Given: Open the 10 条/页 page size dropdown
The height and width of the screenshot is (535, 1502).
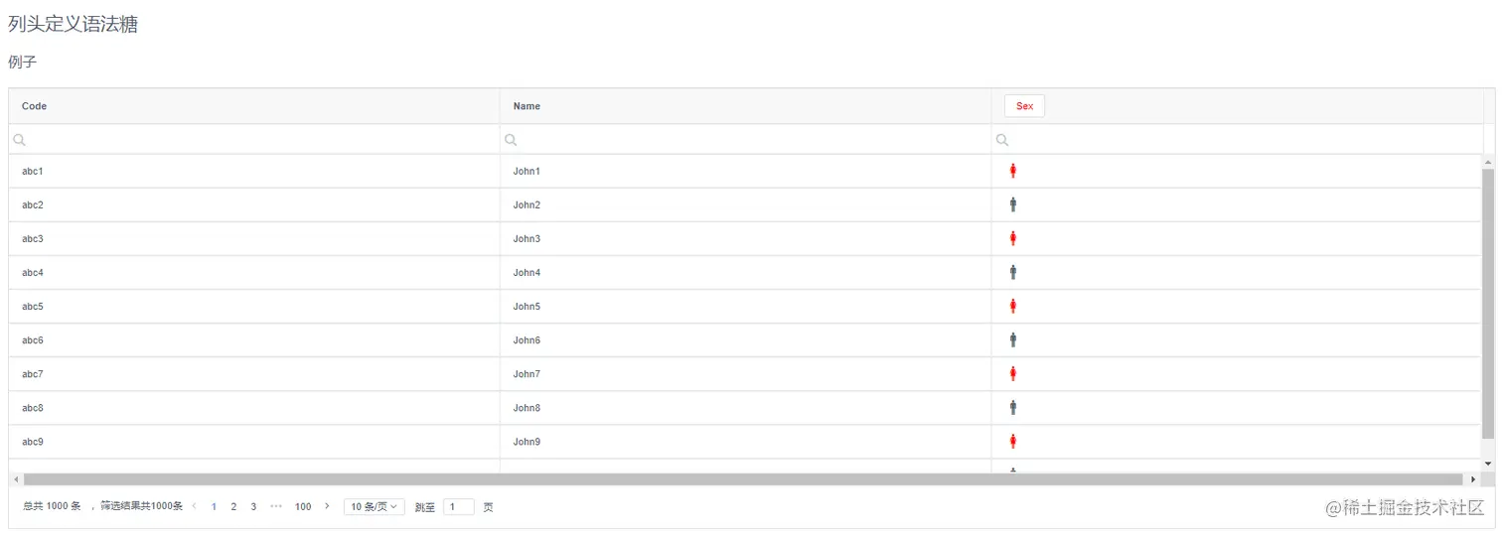Looking at the screenshot, I should coord(374,506).
